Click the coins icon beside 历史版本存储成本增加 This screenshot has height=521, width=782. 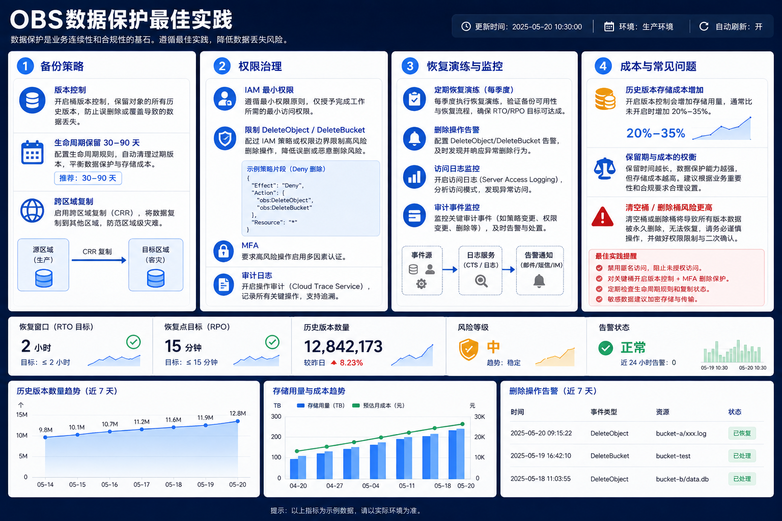(x=605, y=99)
